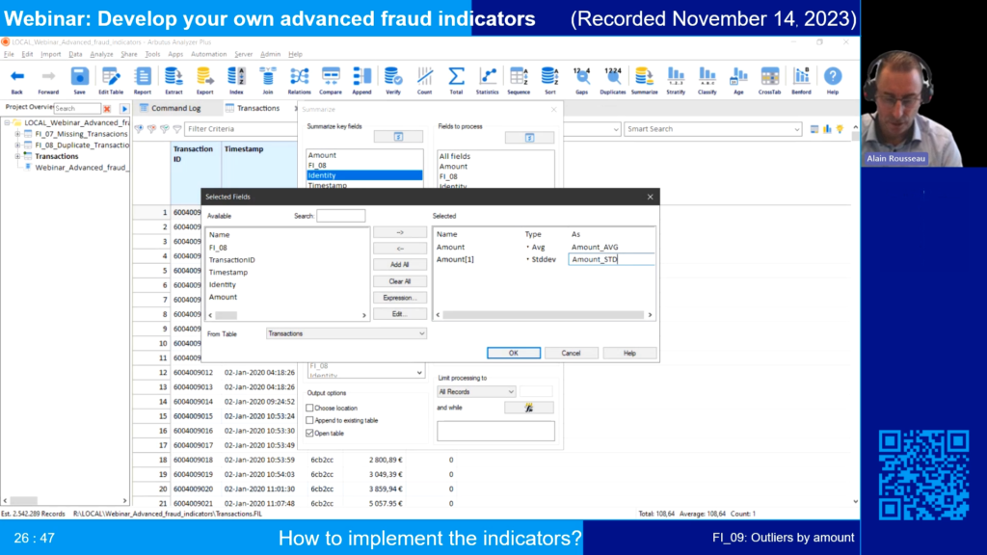This screenshot has width=987, height=555.
Task: Select the Classify tool
Action: [x=707, y=81]
